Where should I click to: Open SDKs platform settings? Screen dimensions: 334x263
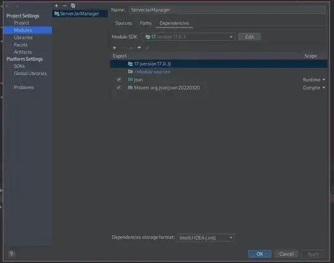pyautogui.click(x=19, y=66)
